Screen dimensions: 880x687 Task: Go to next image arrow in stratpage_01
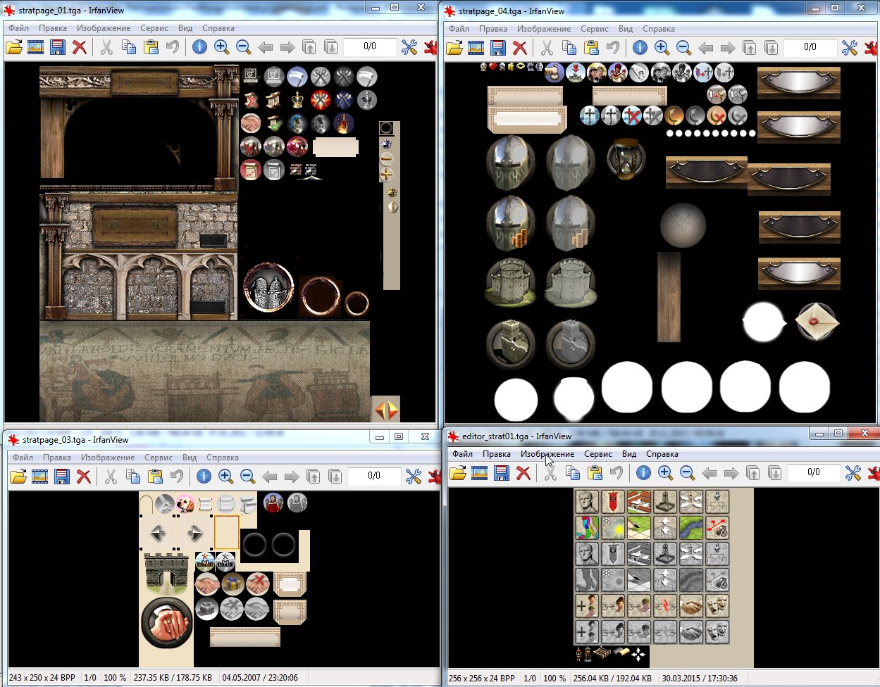(x=287, y=47)
